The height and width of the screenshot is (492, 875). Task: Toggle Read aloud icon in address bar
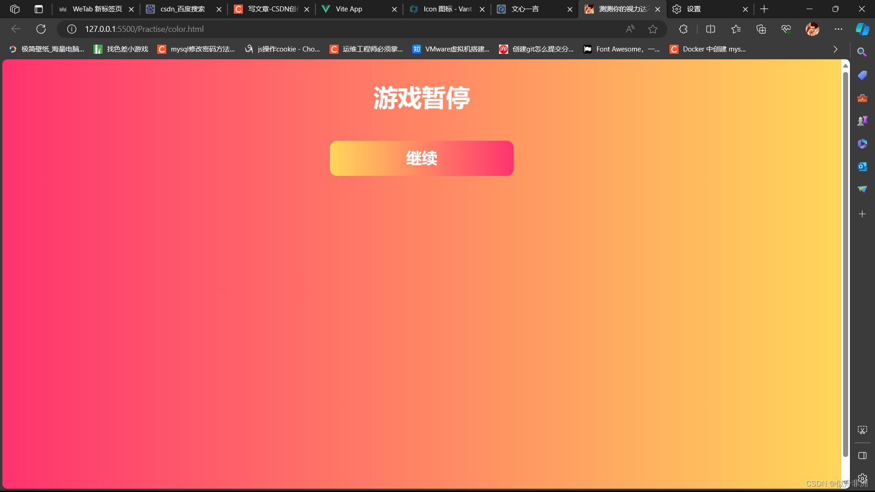(630, 29)
